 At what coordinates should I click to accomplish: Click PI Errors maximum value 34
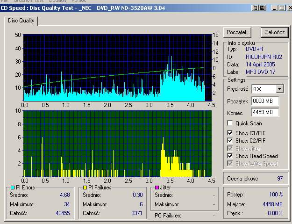pyautogui.click(x=67, y=204)
